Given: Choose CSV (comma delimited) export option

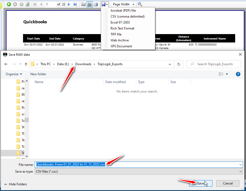Looking at the screenshot, I should (128, 17).
